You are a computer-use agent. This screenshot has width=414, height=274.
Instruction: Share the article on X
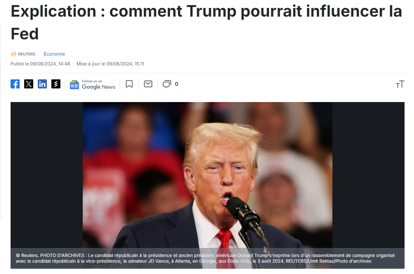28,84
